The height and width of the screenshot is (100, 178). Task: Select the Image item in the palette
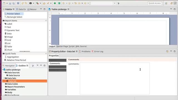[9, 37]
